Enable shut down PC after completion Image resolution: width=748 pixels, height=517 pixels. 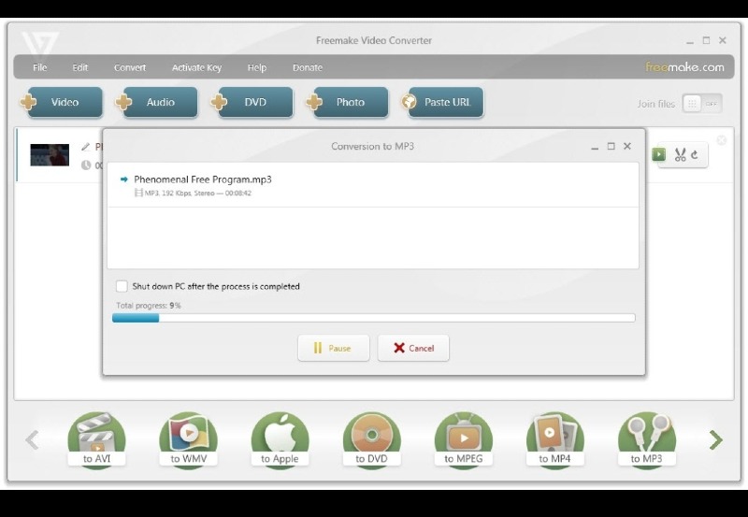pyautogui.click(x=122, y=286)
